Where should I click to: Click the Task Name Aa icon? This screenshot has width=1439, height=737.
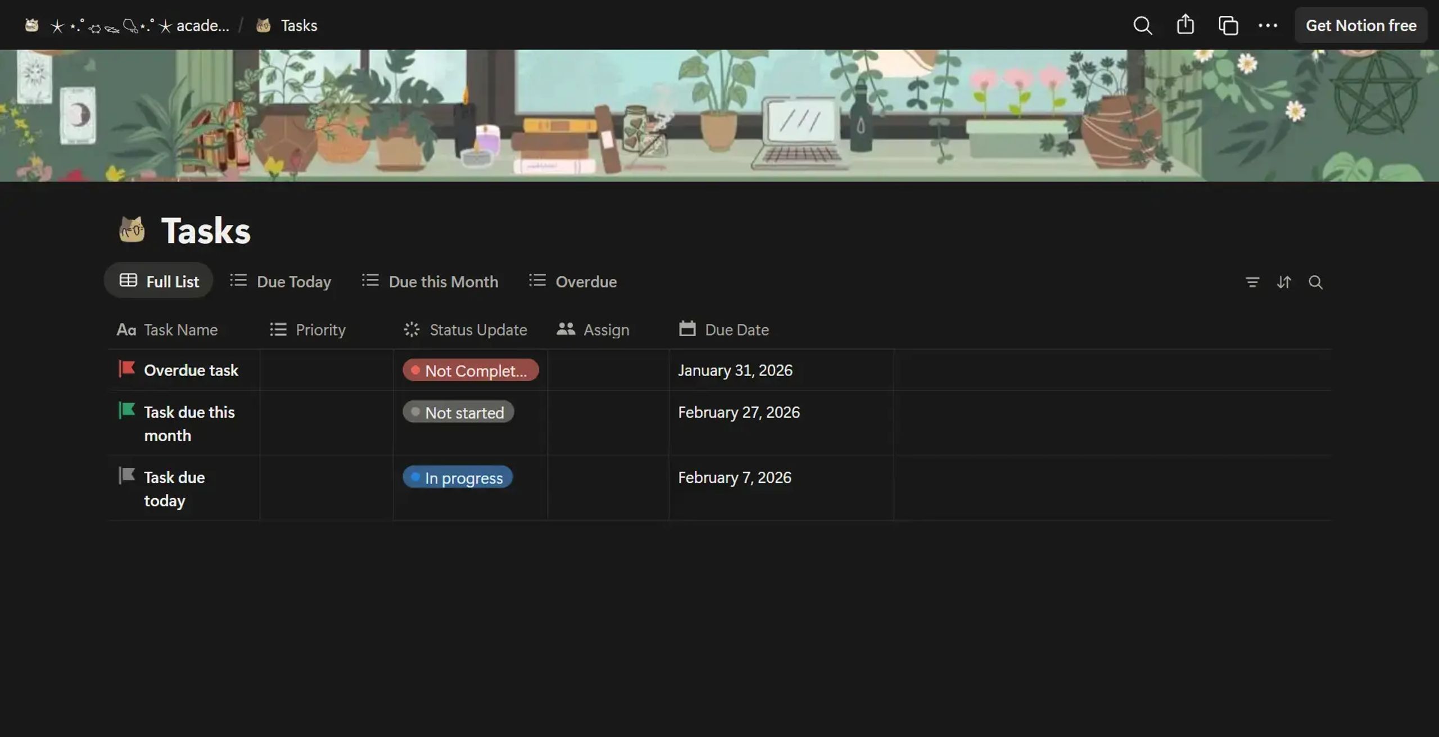coord(126,329)
